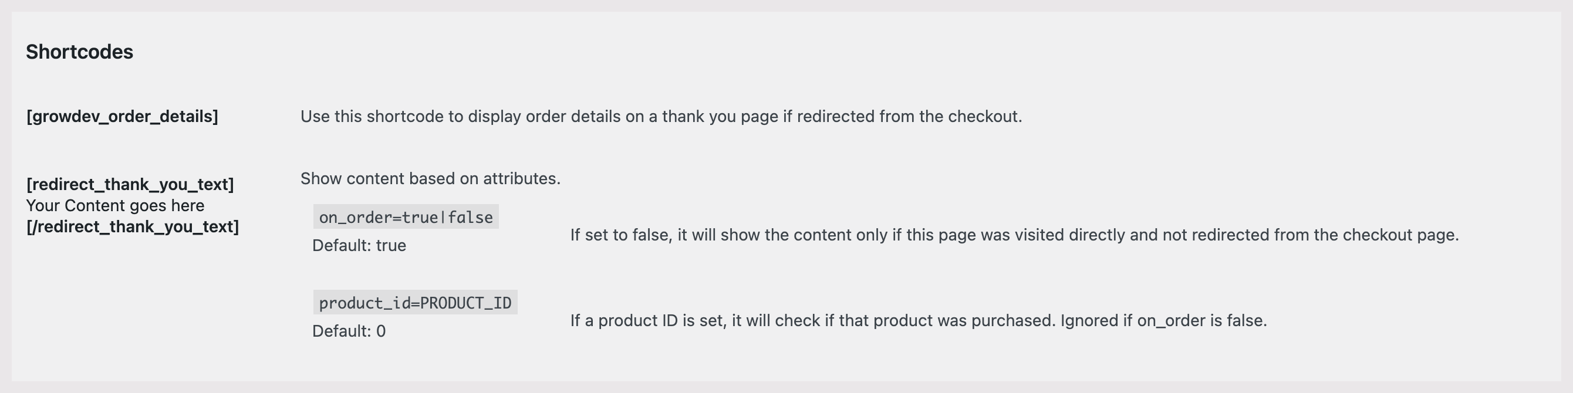Click 'Show content based on attributes' text

tap(430, 179)
